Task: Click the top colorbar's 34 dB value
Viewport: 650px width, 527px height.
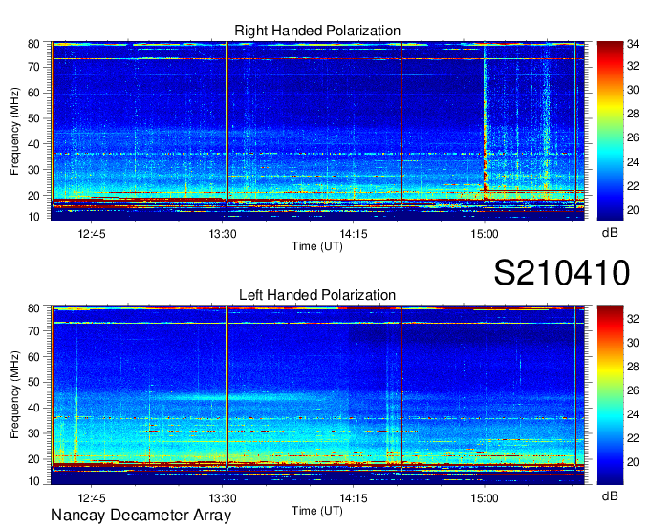Action: pyautogui.click(x=633, y=44)
